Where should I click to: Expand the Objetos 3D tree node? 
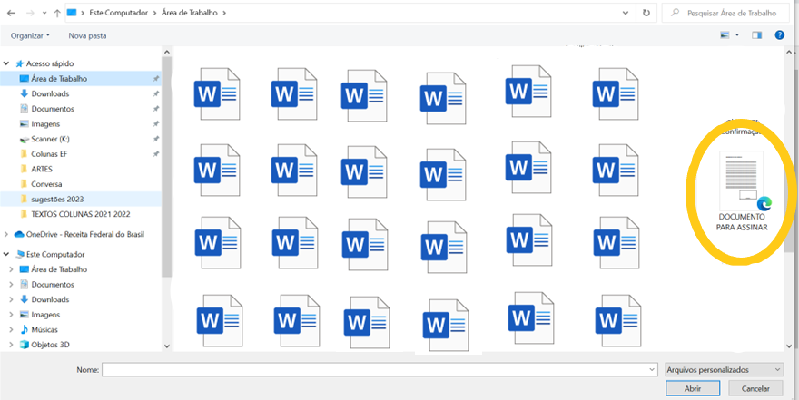(10, 345)
